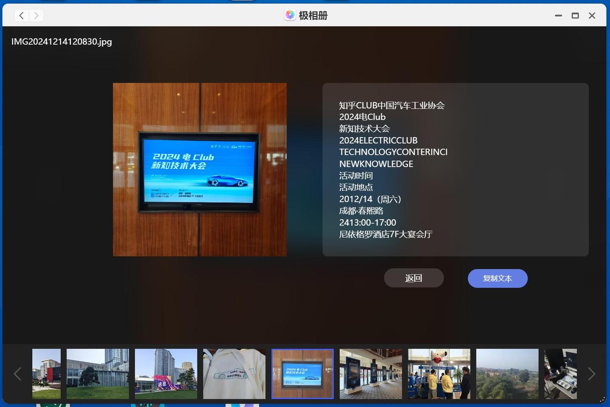Image resolution: width=610 pixels, height=407 pixels.
Task: Click the 极相册 flower logo in the title bar
Action: (290, 15)
